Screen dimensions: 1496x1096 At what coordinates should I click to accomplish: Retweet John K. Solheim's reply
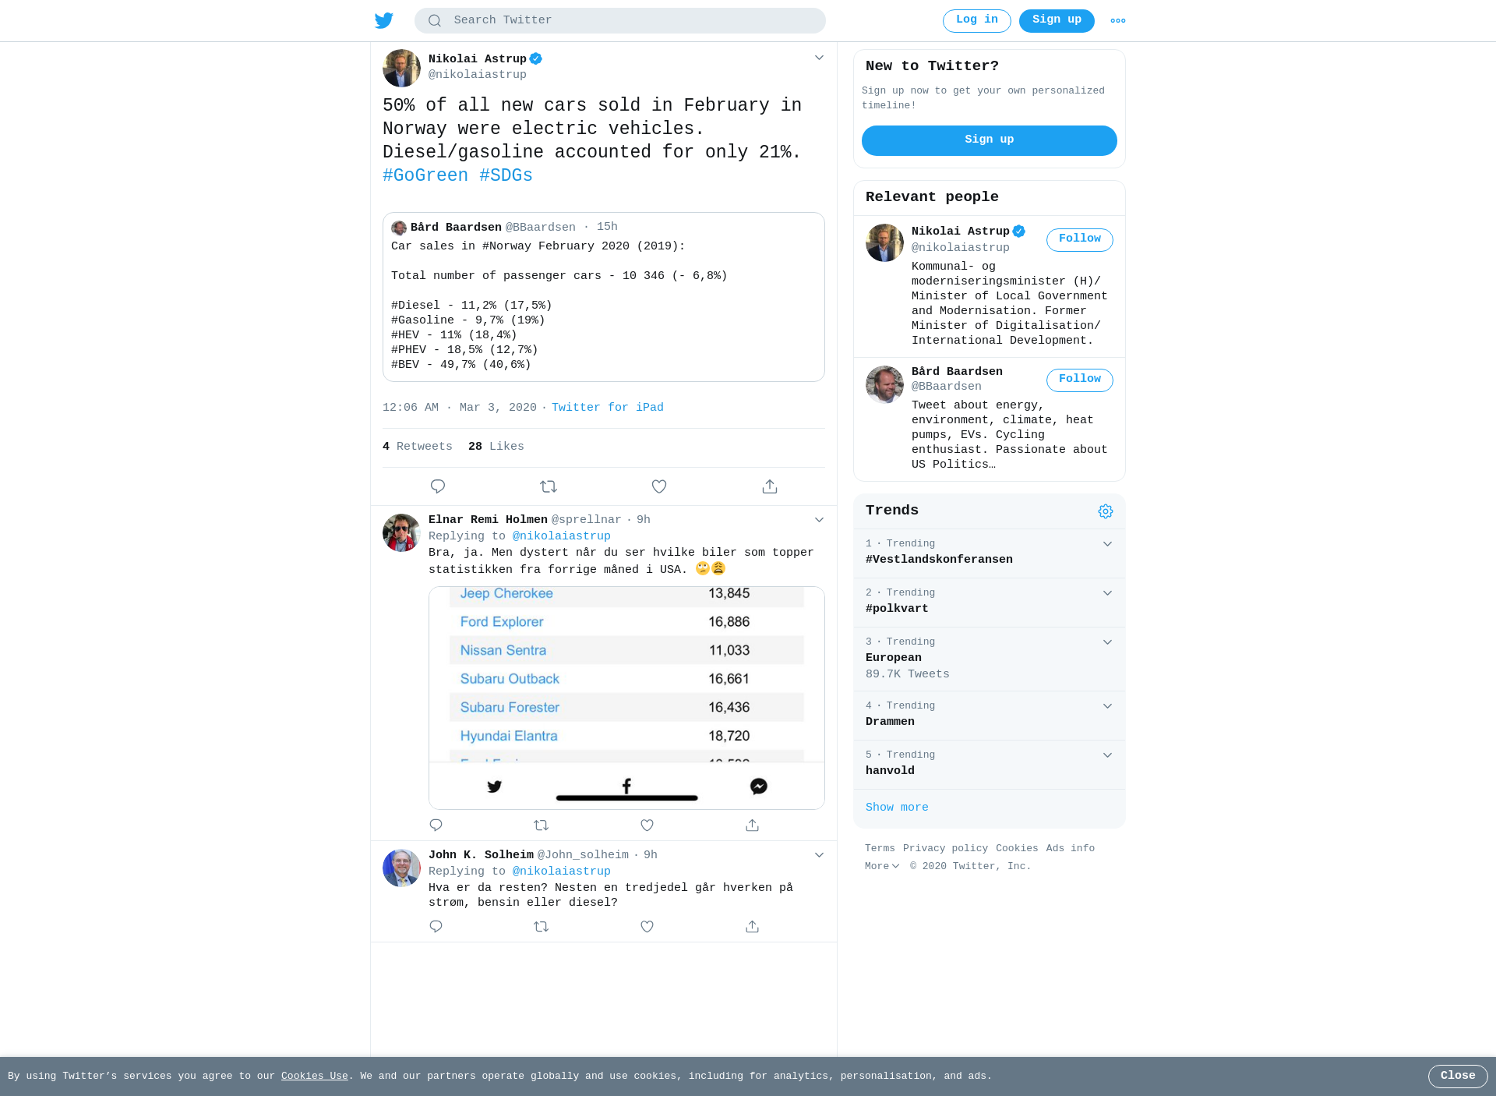pos(542,926)
